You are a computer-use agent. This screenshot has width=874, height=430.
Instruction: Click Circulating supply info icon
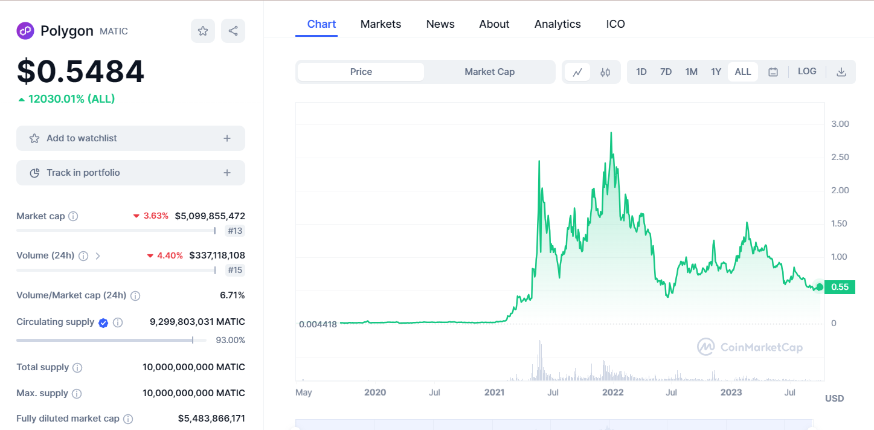(x=118, y=322)
